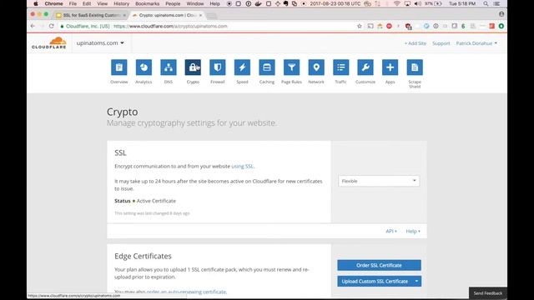Open the Network location icon

[316, 67]
